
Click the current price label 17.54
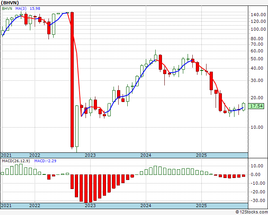click(256, 106)
